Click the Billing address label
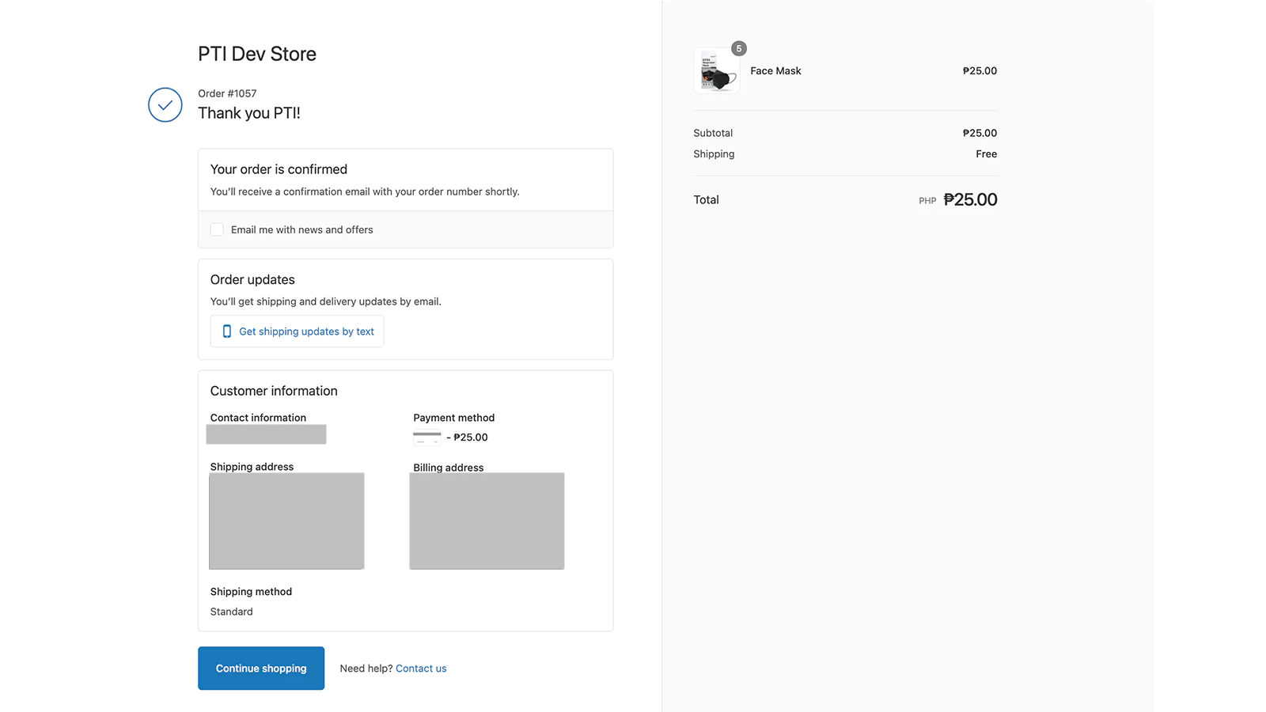 448,468
